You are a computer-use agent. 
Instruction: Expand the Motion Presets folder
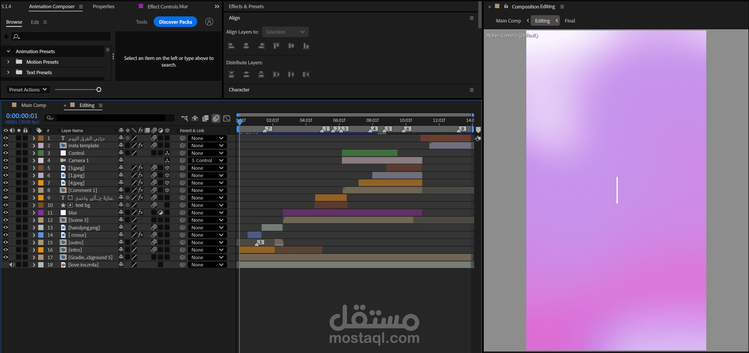click(8, 62)
